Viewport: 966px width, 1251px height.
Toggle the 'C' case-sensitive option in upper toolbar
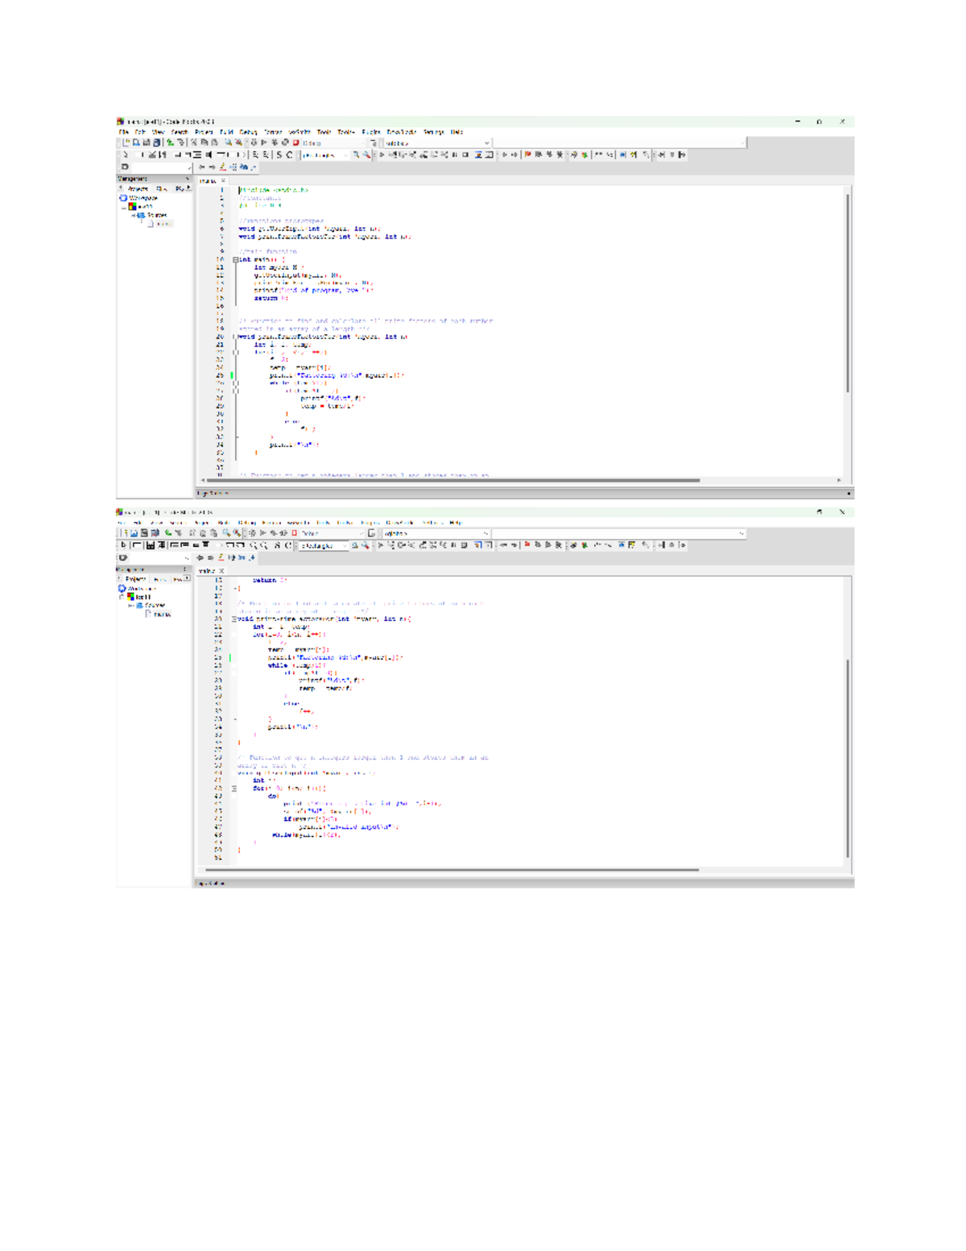point(290,155)
